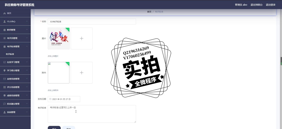Click the 首页 breadcrumb link
This screenshot has width=282, height=129.
[149, 12]
